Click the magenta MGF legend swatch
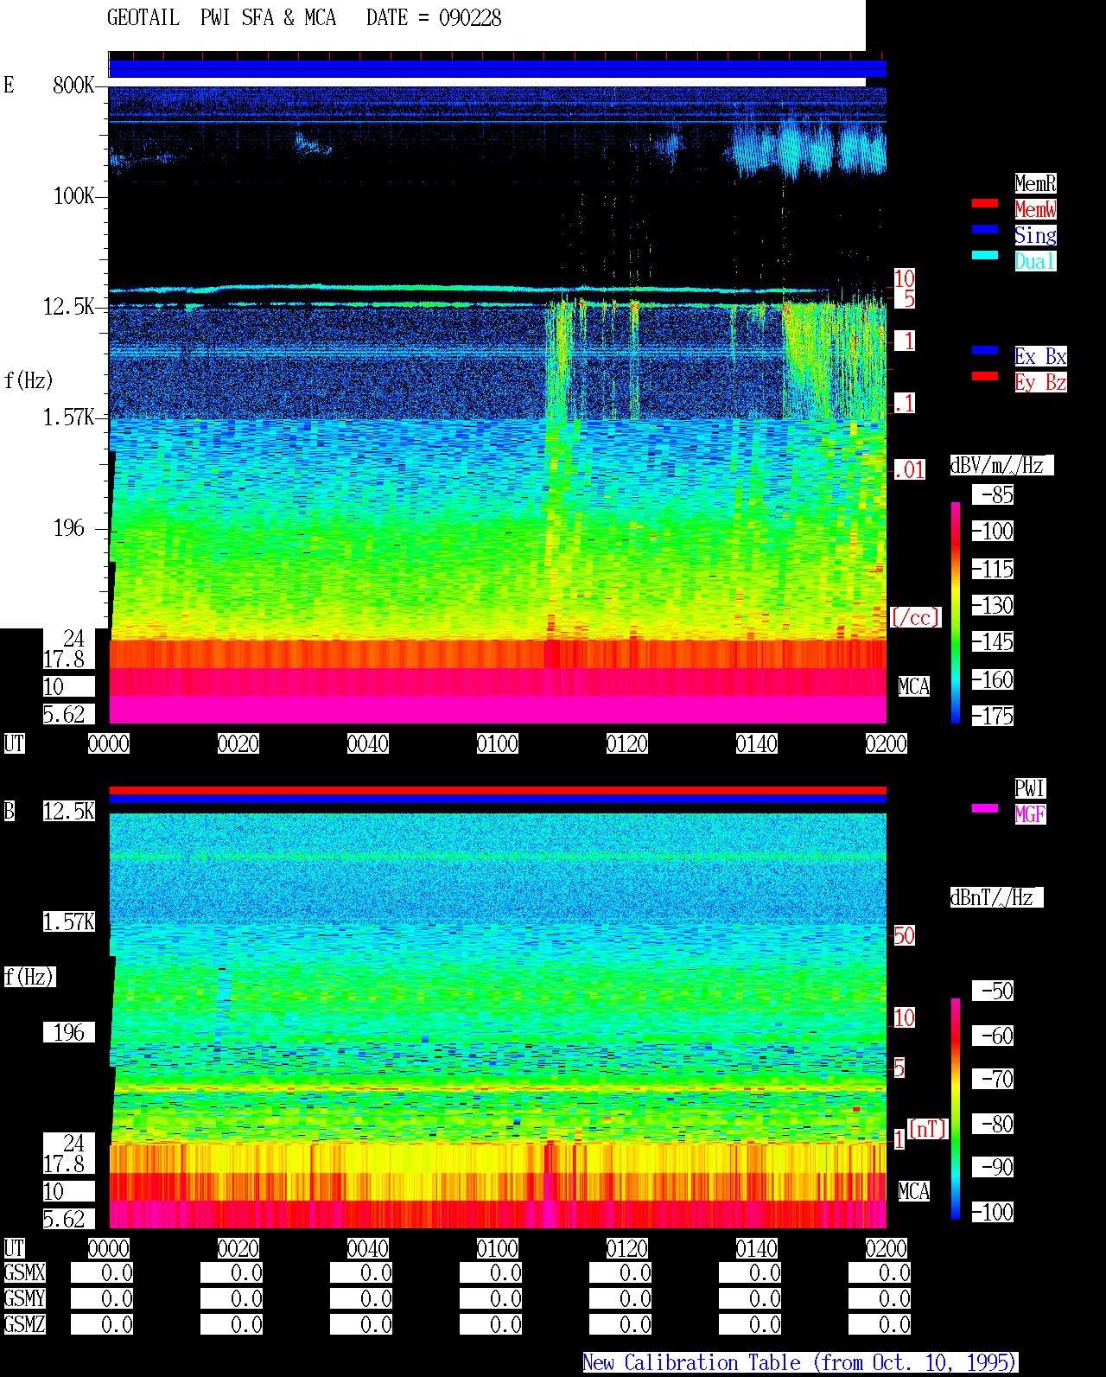The height and width of the screenshot is (1377, 1106). (x=985, y=808)
